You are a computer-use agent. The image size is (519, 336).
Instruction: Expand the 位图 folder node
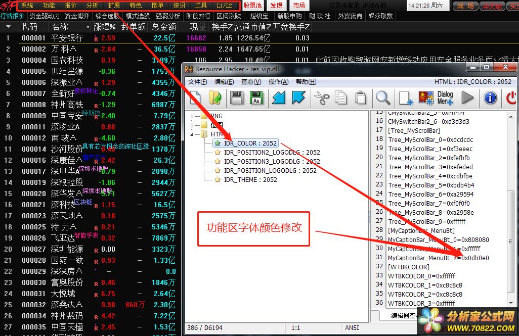pos(192,125)
